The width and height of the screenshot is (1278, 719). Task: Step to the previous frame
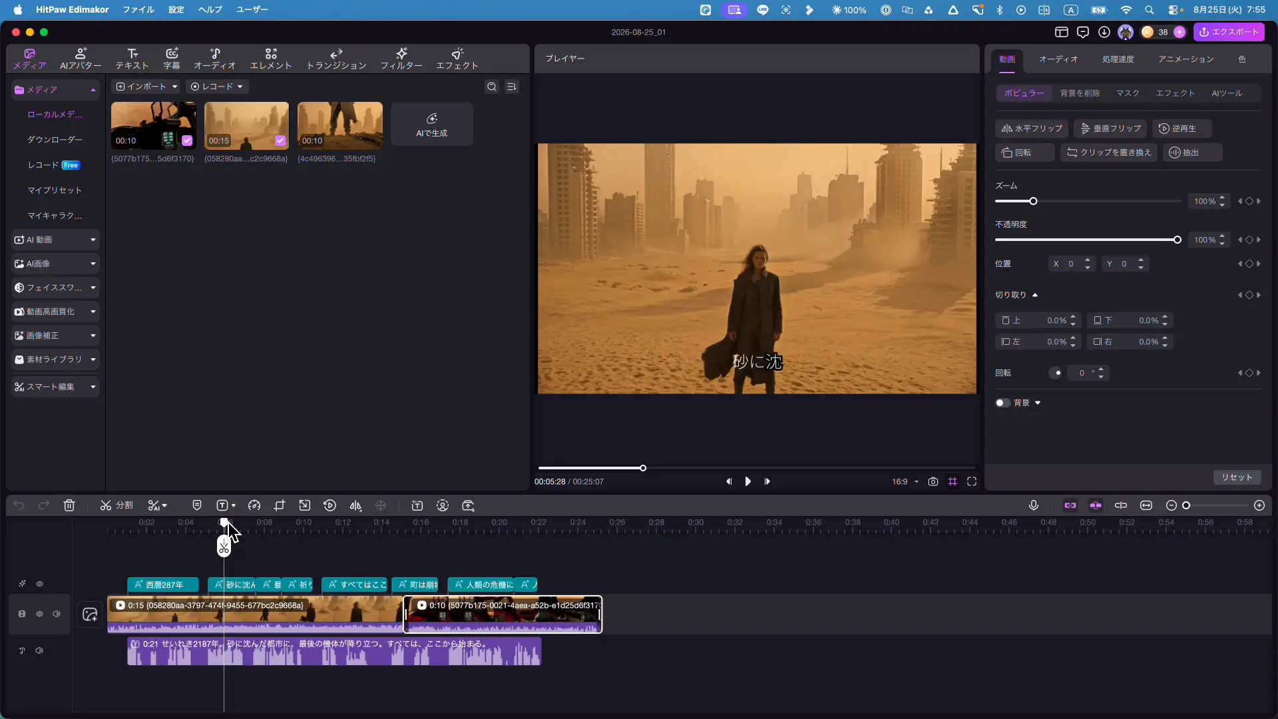(x=729, y=481)
